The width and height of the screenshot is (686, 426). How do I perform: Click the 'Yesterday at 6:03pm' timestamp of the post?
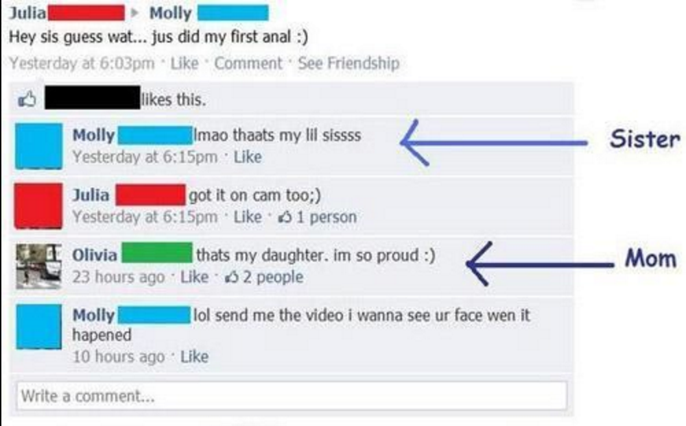coord(82,64)
